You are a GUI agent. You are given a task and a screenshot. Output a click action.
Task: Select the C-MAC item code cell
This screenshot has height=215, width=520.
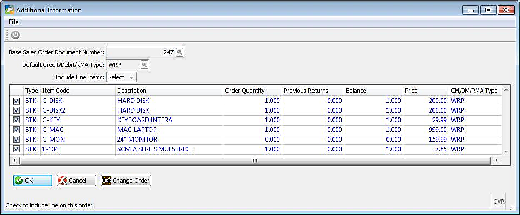click(x=78, y=130)
